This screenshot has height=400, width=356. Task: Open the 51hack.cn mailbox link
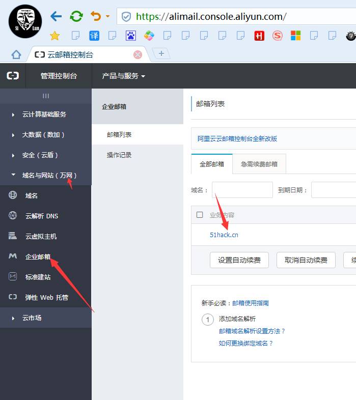[224, 235]
